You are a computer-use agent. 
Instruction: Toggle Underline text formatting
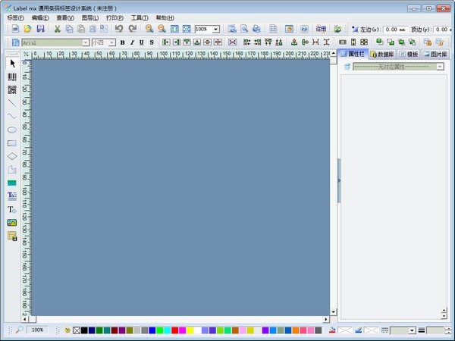[141, 42]
